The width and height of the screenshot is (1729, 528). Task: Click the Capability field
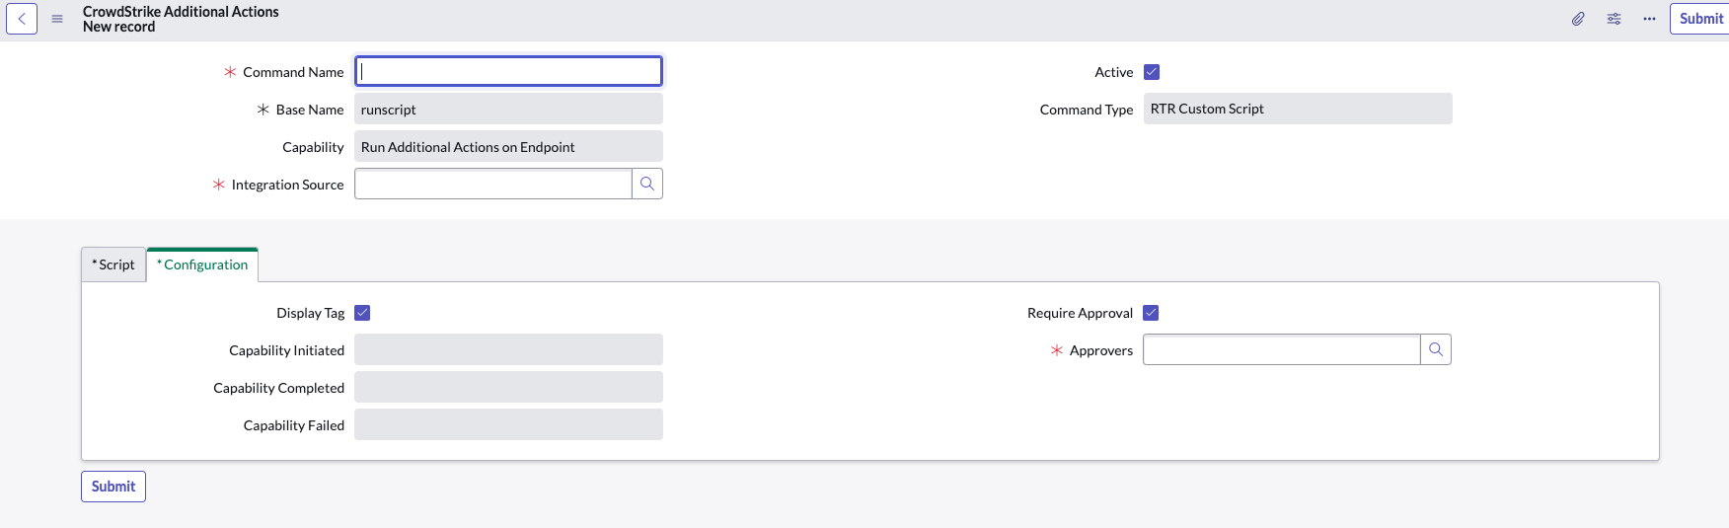point(508,146)
